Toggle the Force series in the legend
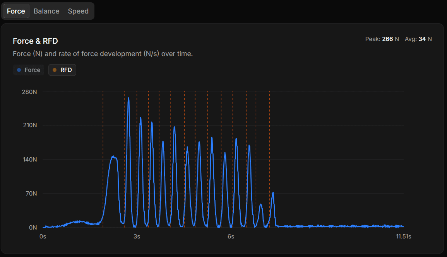The image size is (447, 257). click(29, 70)
